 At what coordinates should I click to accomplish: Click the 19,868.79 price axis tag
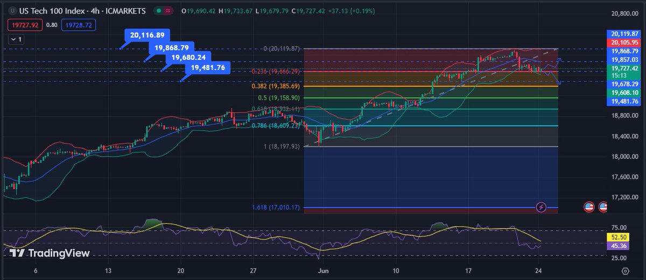coord(624,51)
